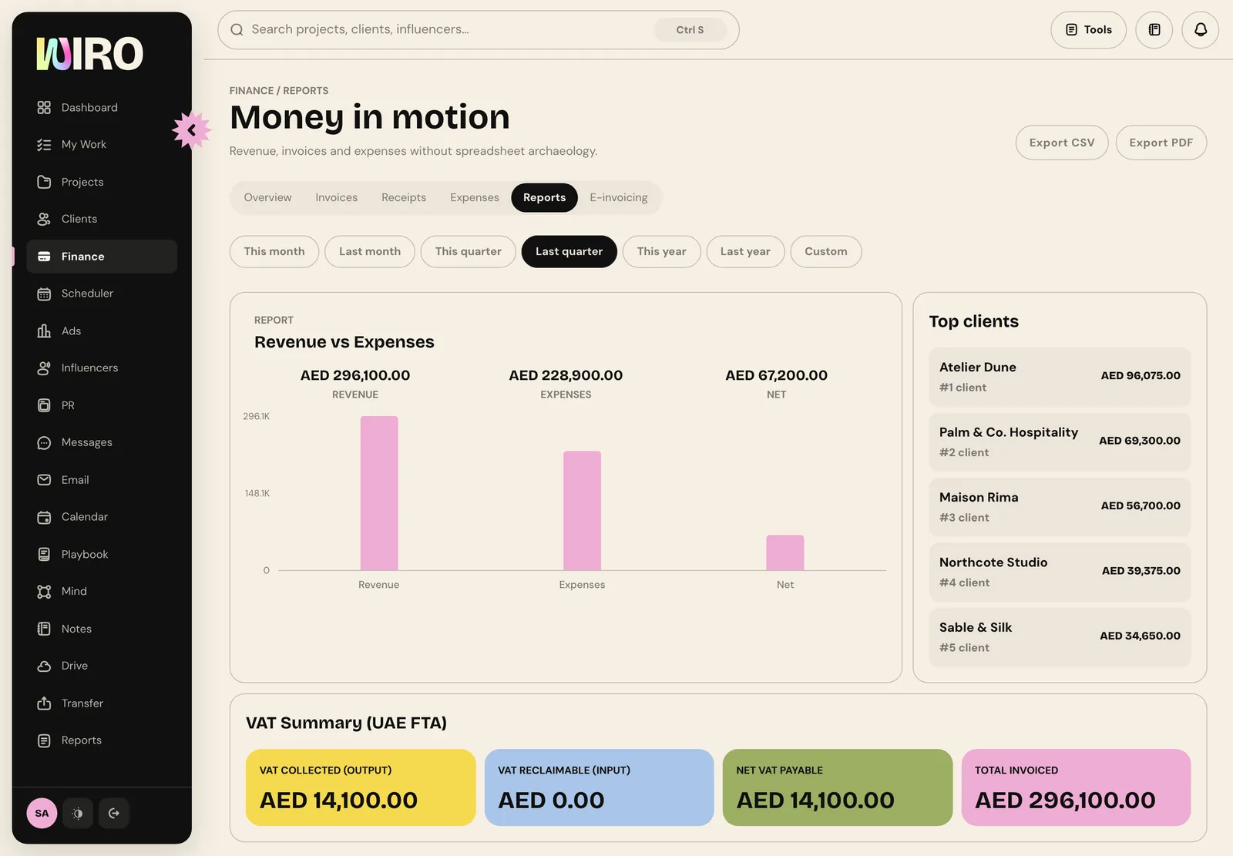Screen dimensions: 1233x856
Task: Open the Scheduler page
Action: [102, 294]
